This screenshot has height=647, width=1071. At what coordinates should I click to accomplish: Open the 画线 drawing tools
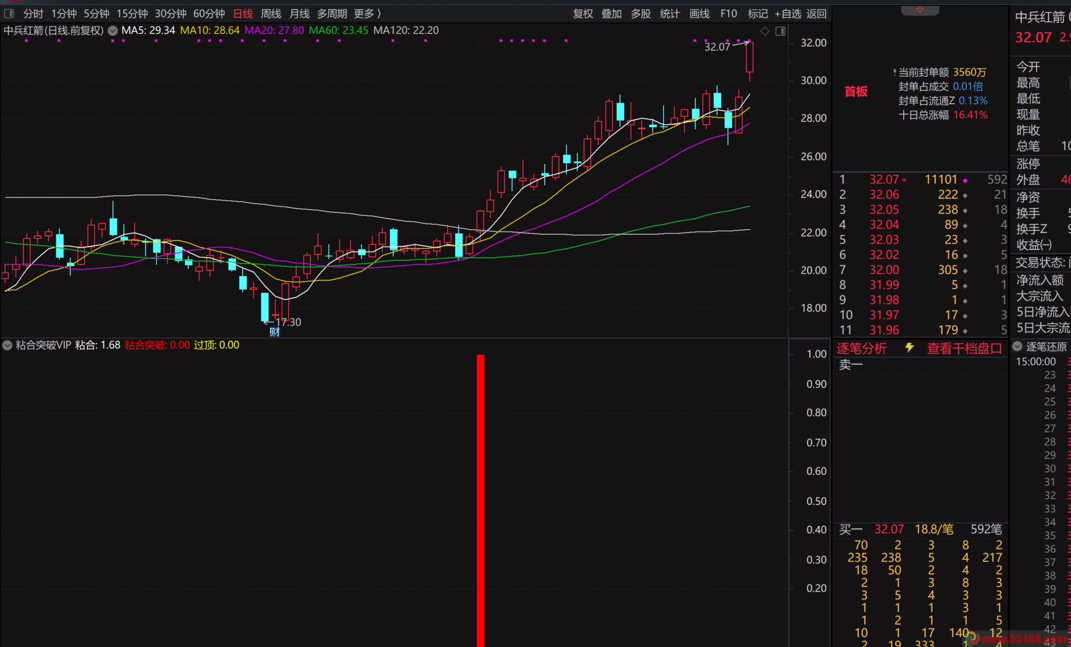[699, 13]
